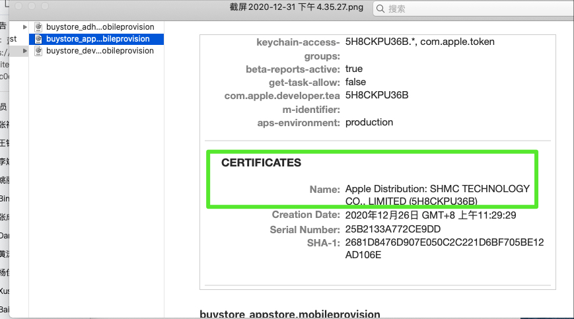Click the buystore_adh provisioning file icon
The height and width of the screenshot is (319, 574).
point(38,26)
